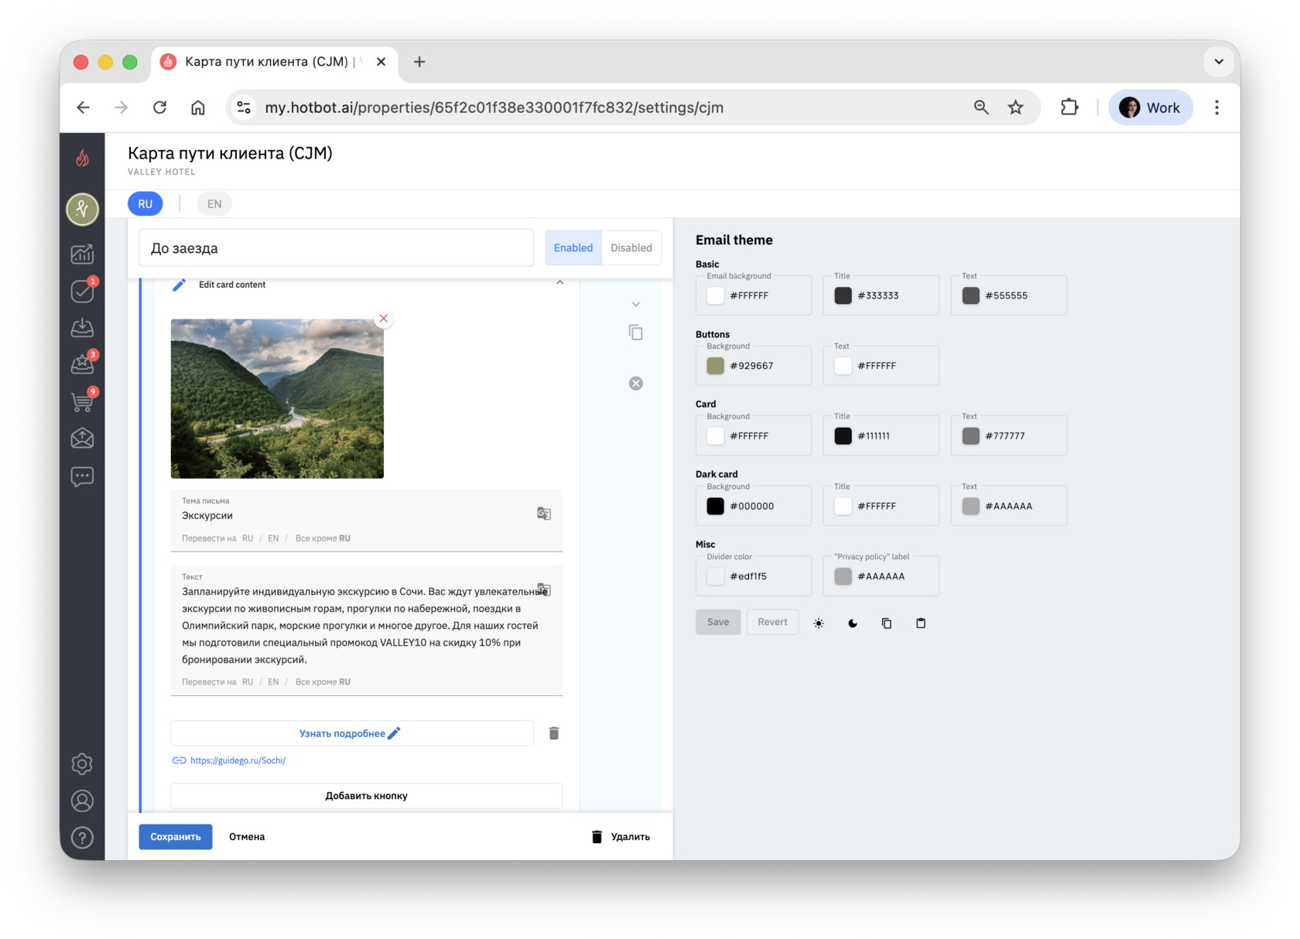
Task: Click the Basic Text #555555 value
Action: (1007, 295)
